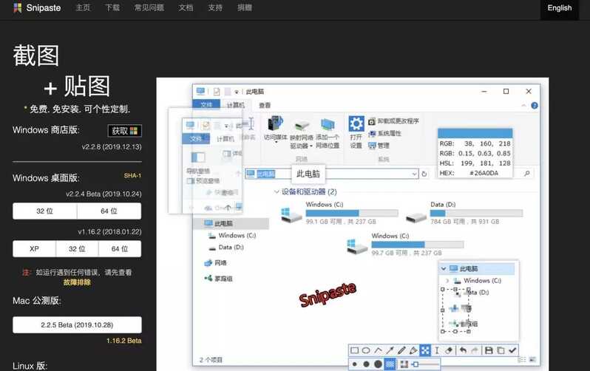Copy snip to clipboard icon
This screenshot has height=371, width=590.
click(501, 351)
